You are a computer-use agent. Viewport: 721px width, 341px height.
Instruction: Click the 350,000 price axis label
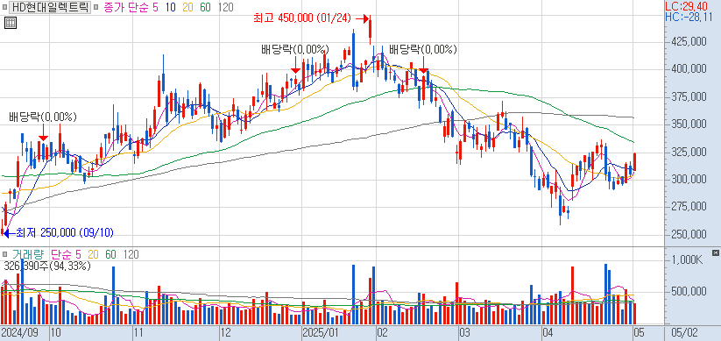[x=689, y=124]
